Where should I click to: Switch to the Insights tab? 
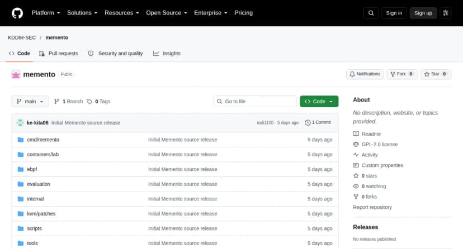(x=167, y=54)
